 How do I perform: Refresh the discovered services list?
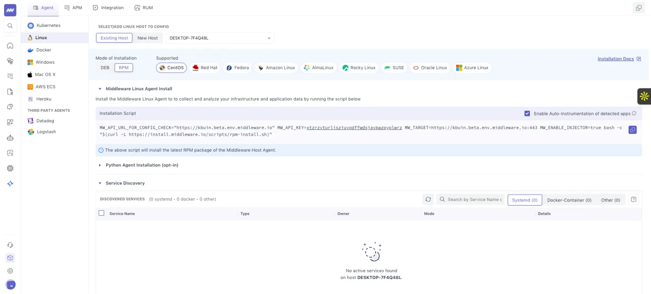(428, 200)
